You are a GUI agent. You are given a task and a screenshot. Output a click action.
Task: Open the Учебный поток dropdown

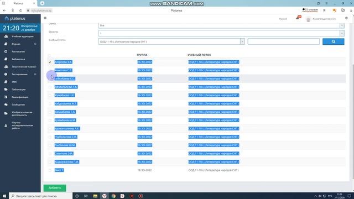171,41
